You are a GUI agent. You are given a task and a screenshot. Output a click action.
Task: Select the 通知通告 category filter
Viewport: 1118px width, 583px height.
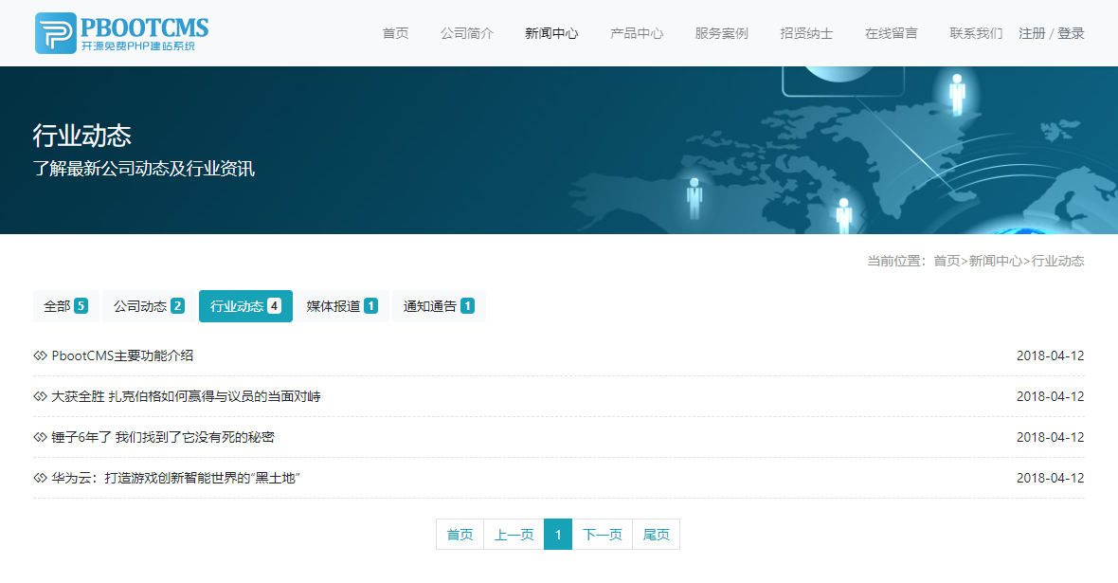pyautogui.click(x=438, y=305)
